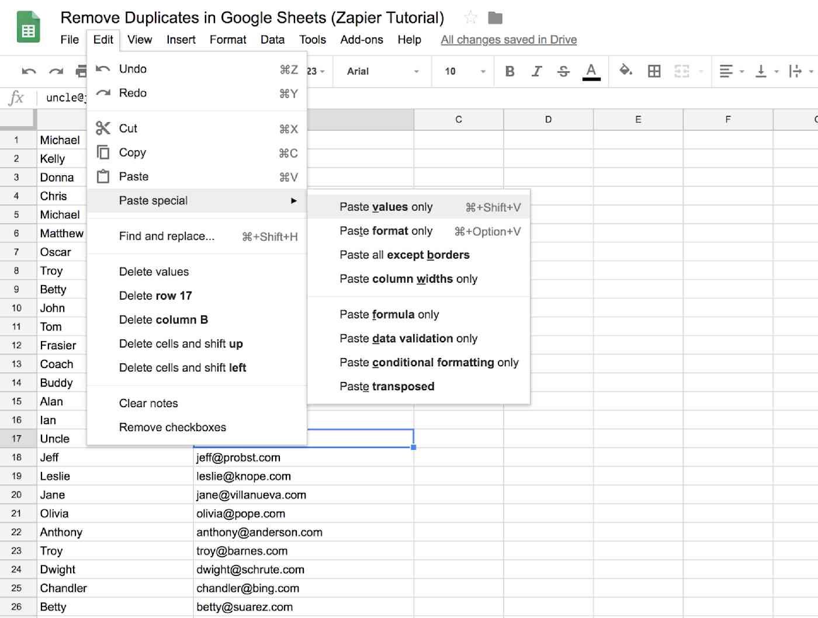This screenshot has width=818, height=618.
Task: Click the toolbar redo arrow
Action: (56, 71)
